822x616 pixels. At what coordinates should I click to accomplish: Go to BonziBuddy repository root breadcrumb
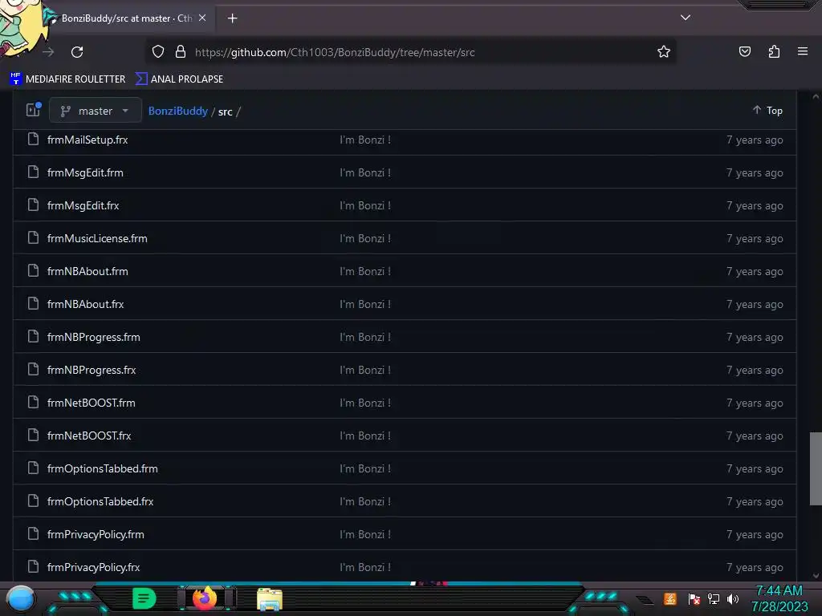click(x=177, y=111)
